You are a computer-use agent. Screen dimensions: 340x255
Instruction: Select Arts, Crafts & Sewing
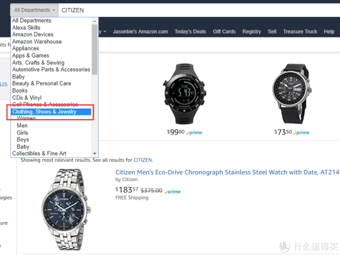(x=38, y=62)
